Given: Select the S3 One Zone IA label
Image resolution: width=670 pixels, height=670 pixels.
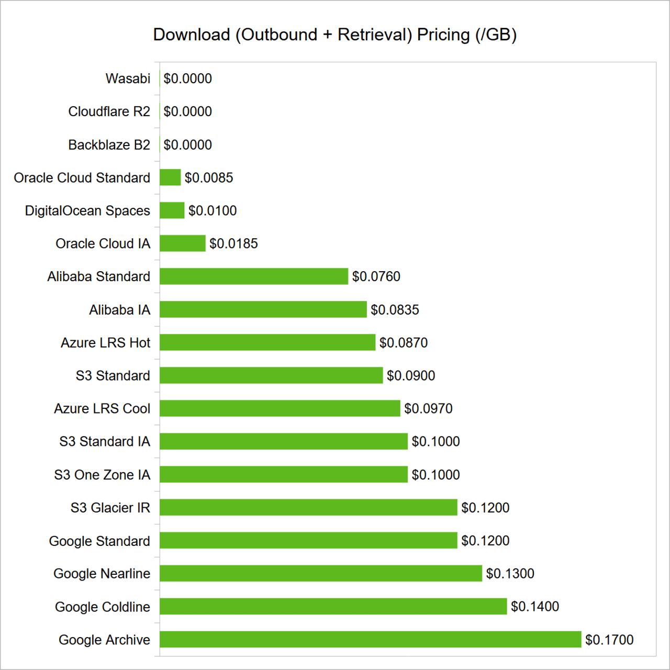Looking at the screenshot, I should (102, 475).
